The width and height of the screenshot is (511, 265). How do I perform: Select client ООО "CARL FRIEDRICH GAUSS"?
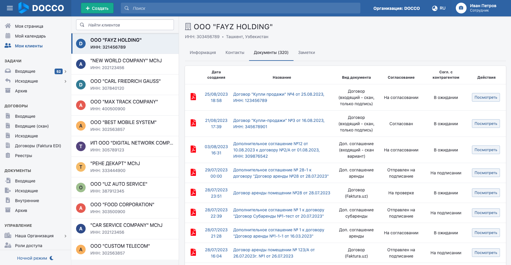pyautogui.click(x=125, y=85)
